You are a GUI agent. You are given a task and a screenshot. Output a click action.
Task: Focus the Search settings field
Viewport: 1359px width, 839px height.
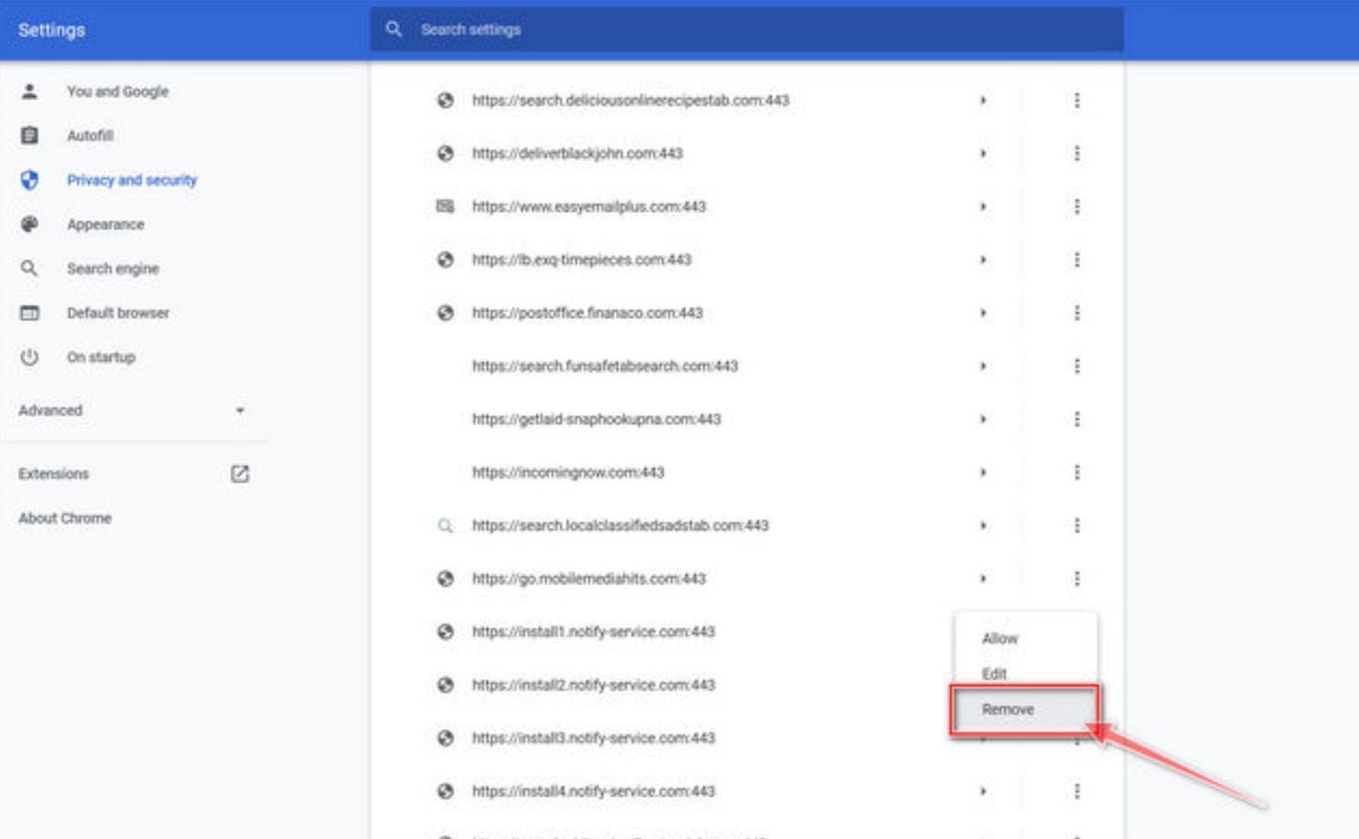[747, 29]
